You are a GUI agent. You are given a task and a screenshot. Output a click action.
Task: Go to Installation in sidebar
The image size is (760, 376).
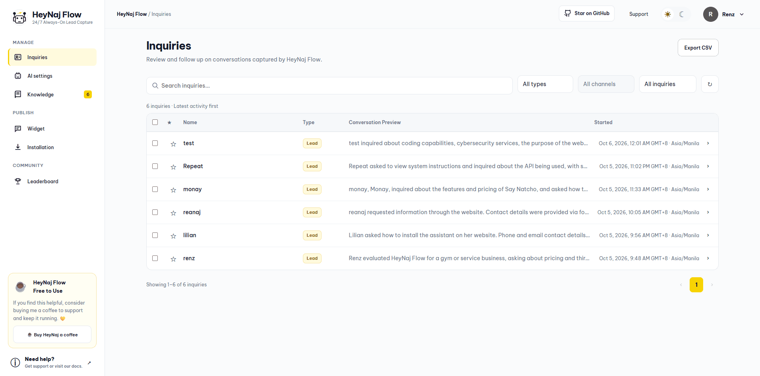coord(52,147)
